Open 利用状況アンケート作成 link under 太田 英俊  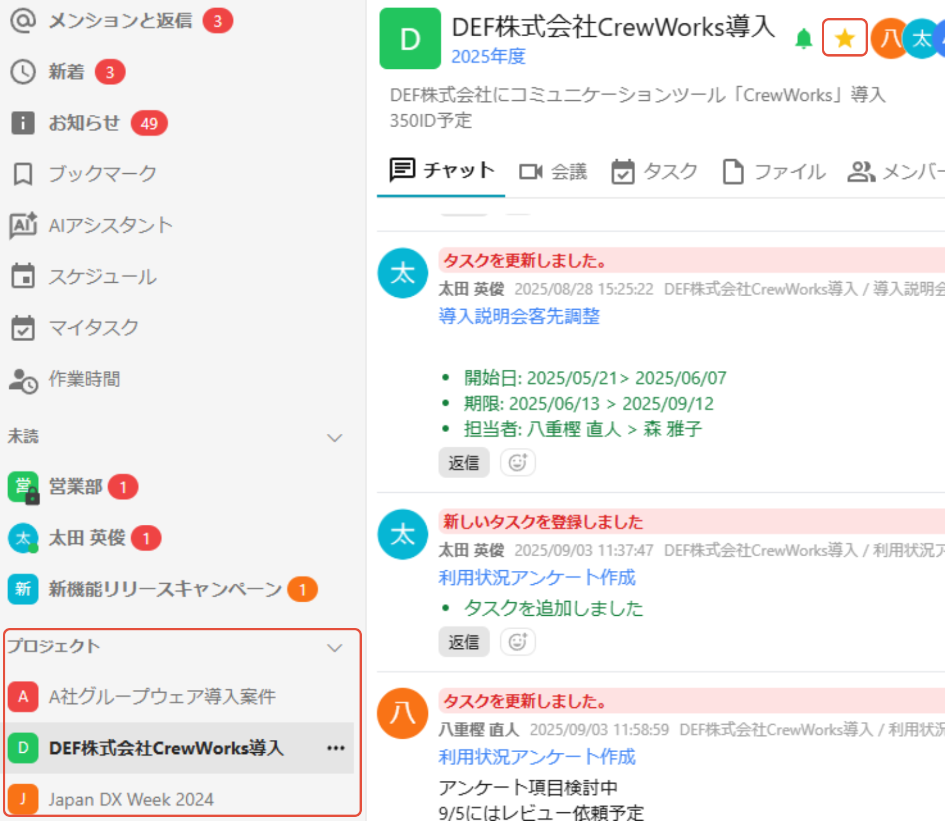[537, 577]
